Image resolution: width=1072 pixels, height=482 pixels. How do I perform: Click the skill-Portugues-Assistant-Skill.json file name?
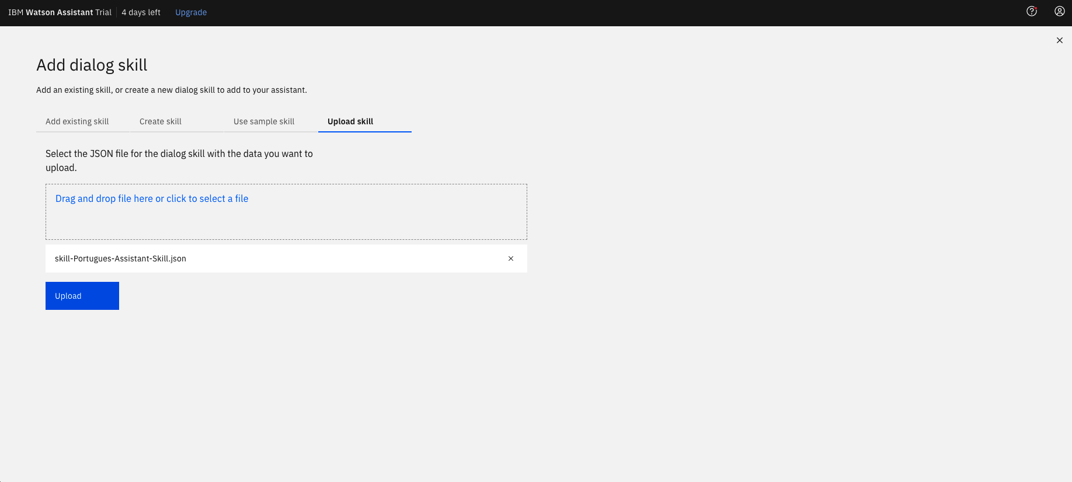point(120,259)
